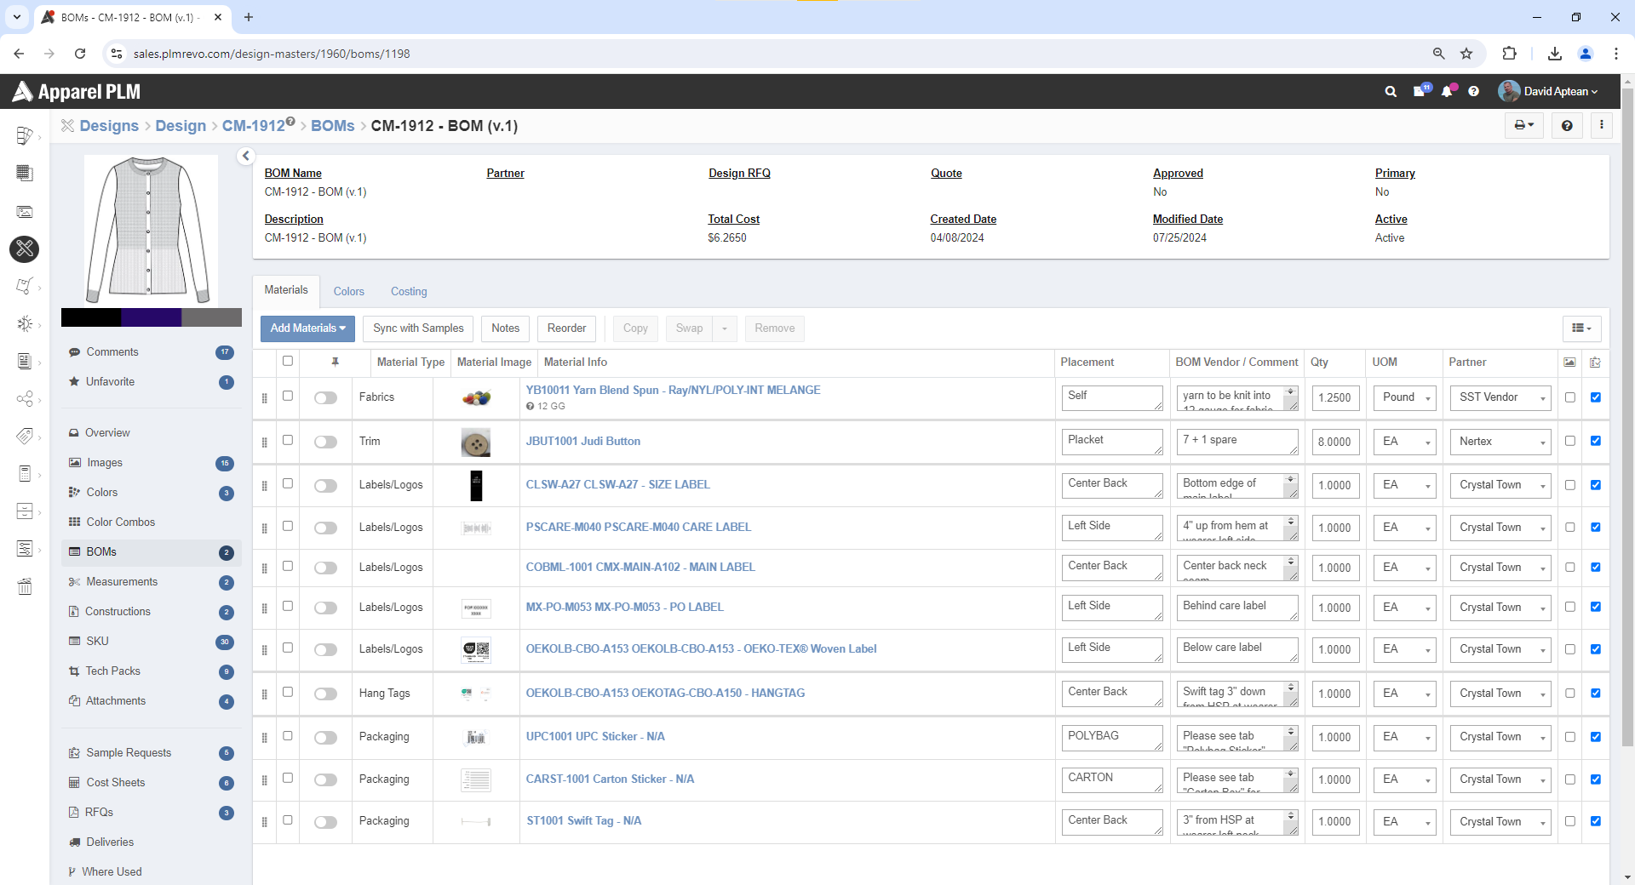Click the Qty field showing 8.0000
Screen dimensions: 1635x885
coord(1334,442)
